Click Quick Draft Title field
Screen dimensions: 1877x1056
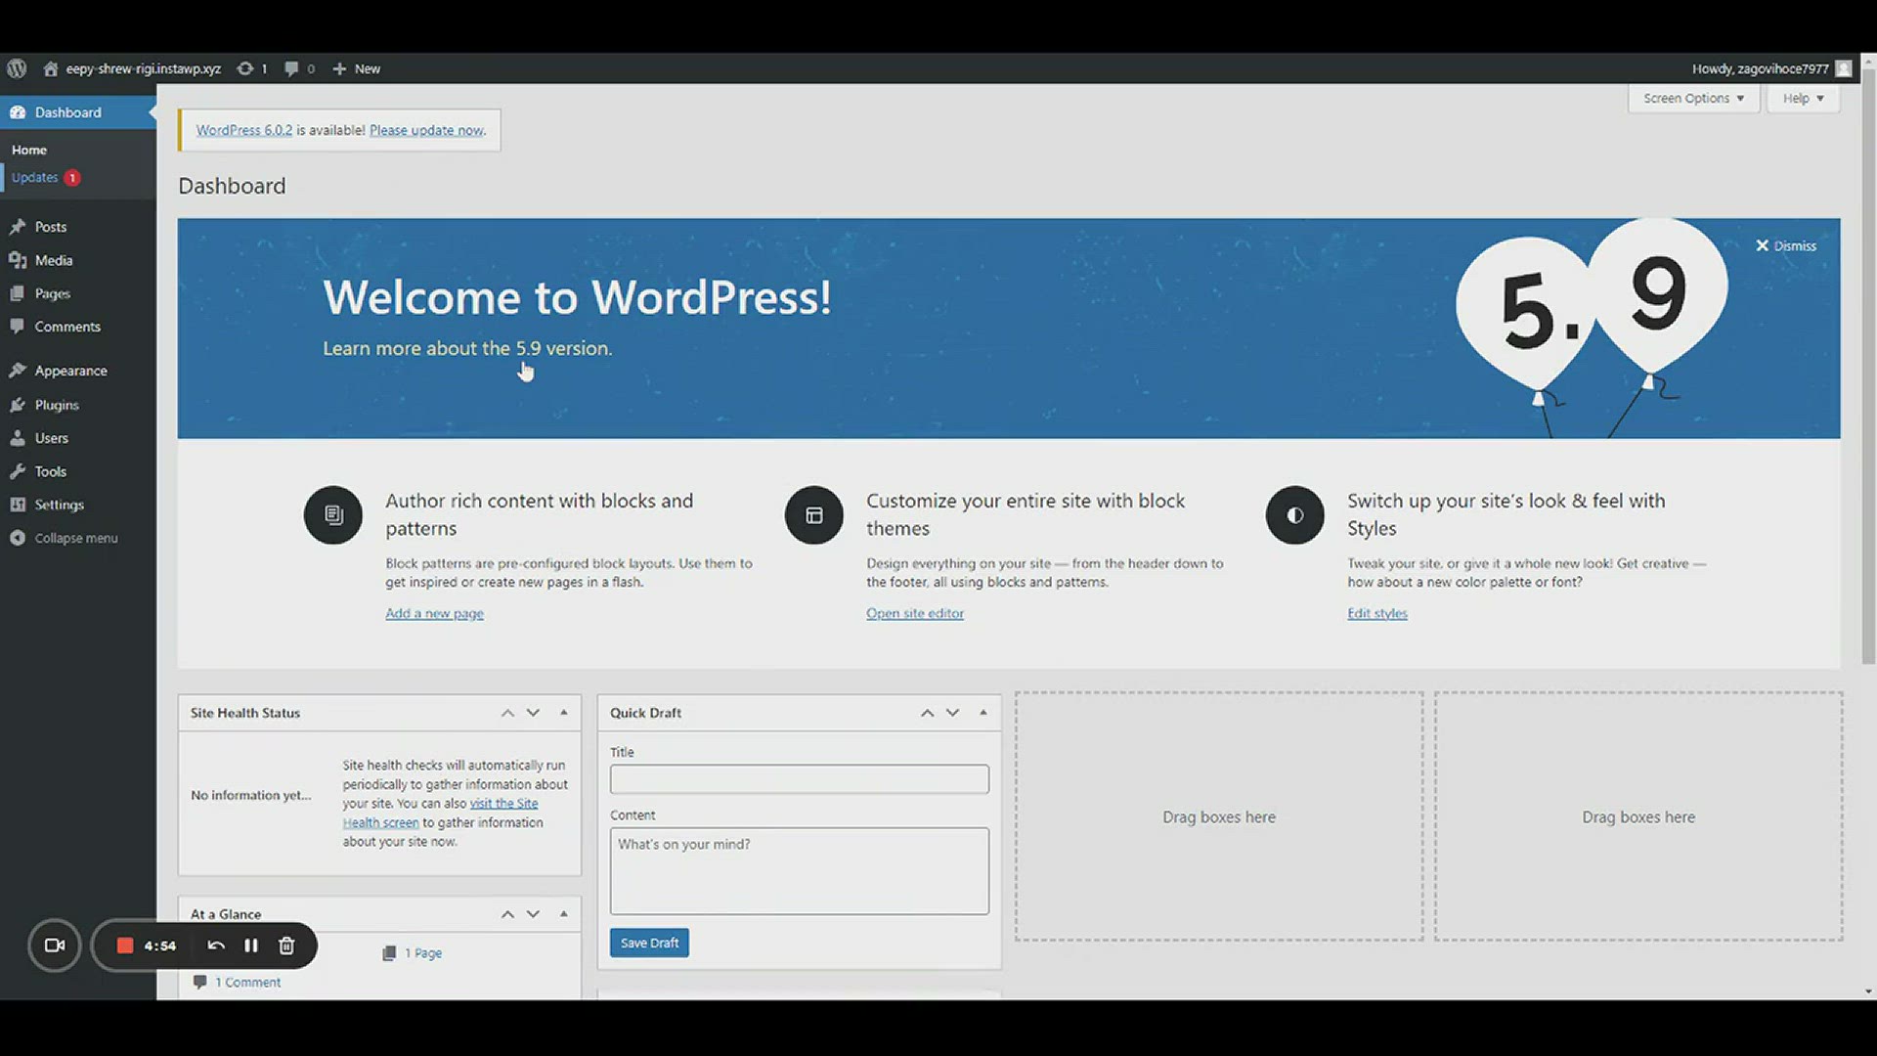coord(800,779)
